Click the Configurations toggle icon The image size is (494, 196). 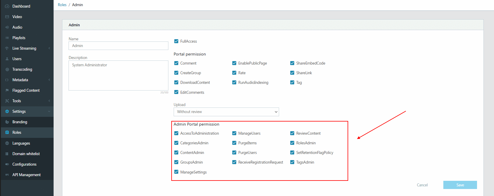click(7, 164)
